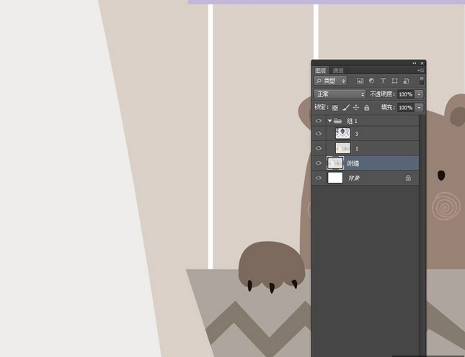Collapse the 组 1 group triangle
This screenshot has height=357, width=465.
(x=329, y=121)
